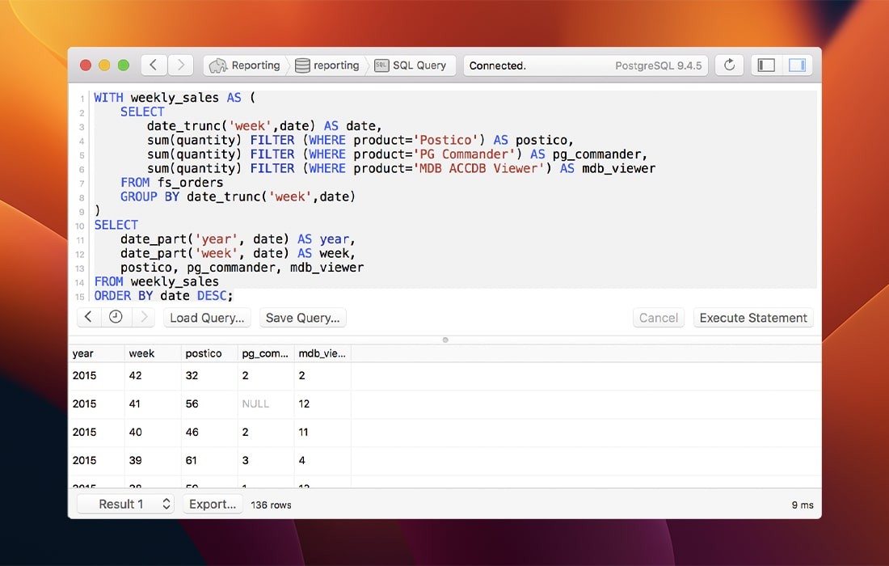
Task: Toggle the left sidebar panel icon
Action: 765,65
